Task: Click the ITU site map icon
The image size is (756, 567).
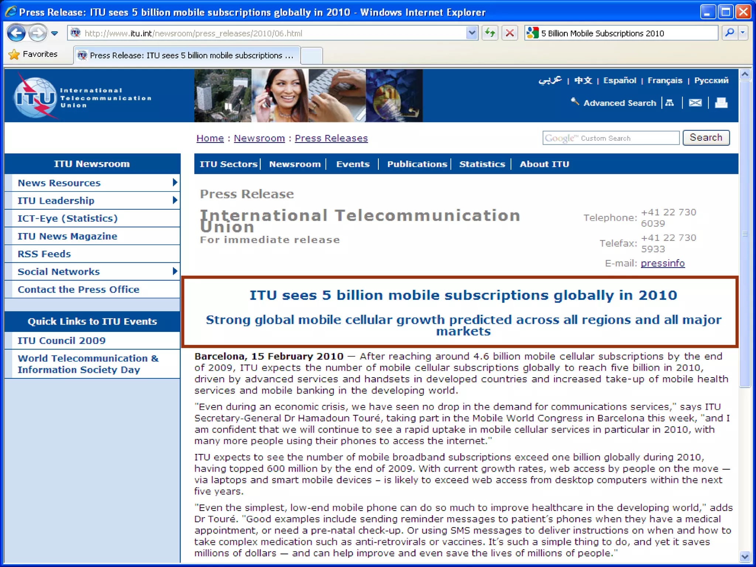Action: tap(670, 103)
